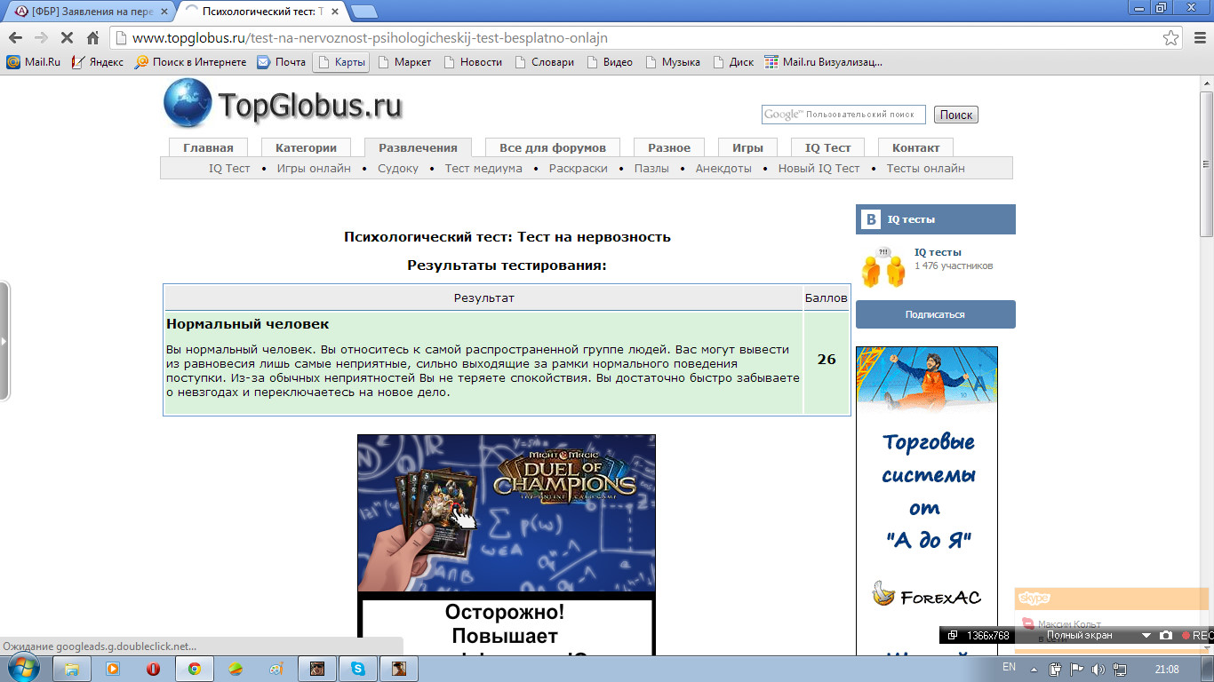Open the Яндекс bookmark
1214x682 pixels.
coord(98,62)
